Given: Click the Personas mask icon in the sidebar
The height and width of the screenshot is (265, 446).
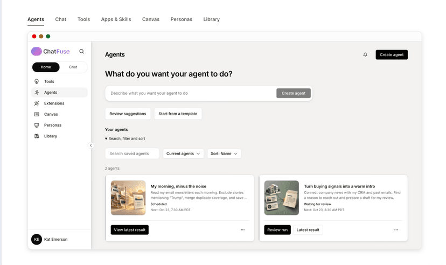Looking at the screenshot, I should pos(37,125).
